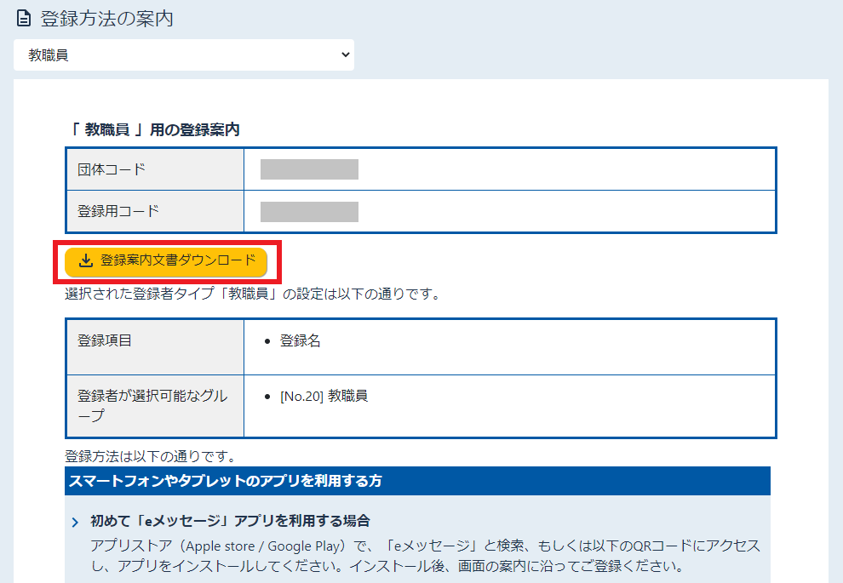
Task: Expand the 初めて「eメッセージ」 chevron arrow
Action: click(75, 522)
